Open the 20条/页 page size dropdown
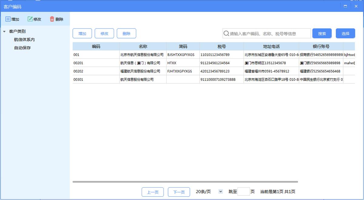Image resolution: width=364 pixels, height=200 pixels. coord(221,192)
